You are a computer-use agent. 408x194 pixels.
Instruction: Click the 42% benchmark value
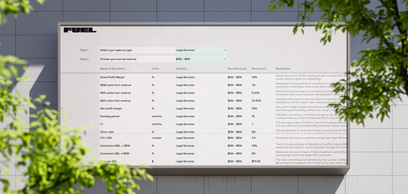point(255,145)
